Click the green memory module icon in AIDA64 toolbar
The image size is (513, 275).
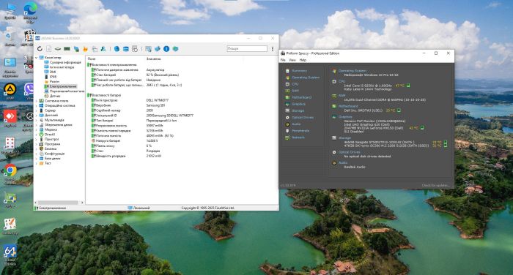pyautogui.click(x=67, y=49)
